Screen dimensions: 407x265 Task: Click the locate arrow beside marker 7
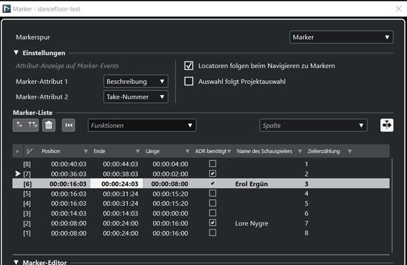click(x=17, y=174)
